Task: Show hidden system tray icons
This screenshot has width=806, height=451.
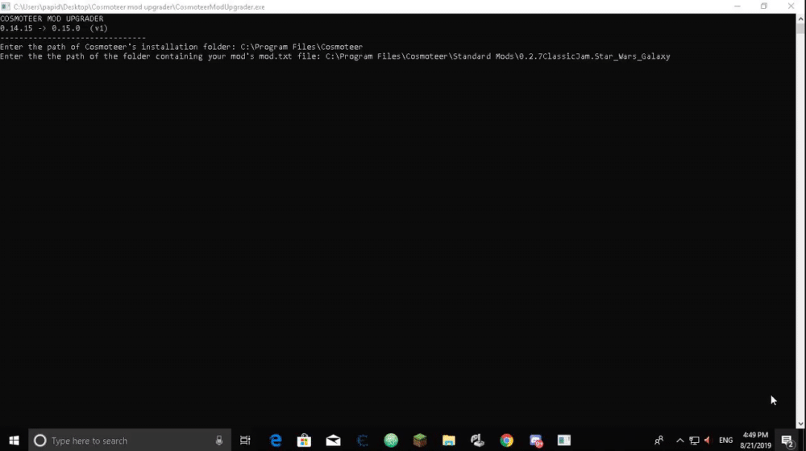Action: 679,441
